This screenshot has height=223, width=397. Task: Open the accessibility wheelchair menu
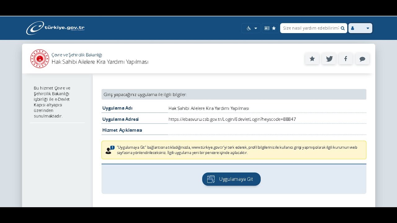click(251, 28)
